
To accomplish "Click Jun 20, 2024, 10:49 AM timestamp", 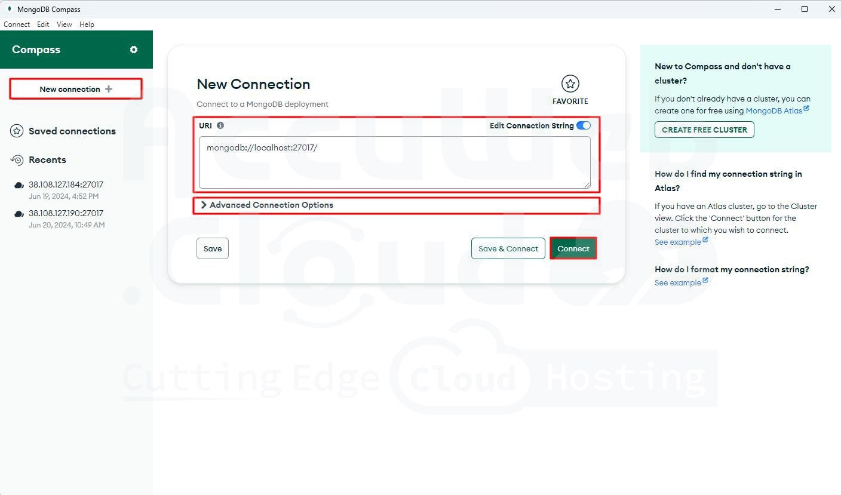I will click(x=67, y=225).
